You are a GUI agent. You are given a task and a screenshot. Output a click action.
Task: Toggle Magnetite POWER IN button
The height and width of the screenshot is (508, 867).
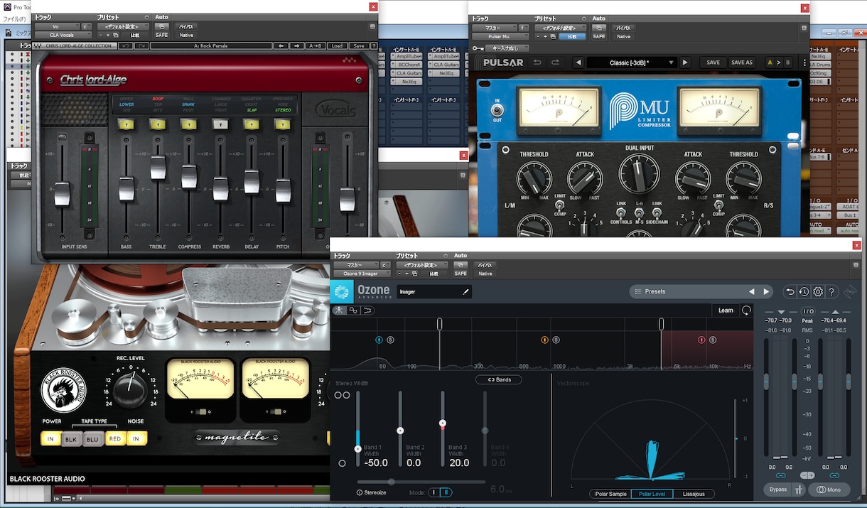click(50, 439)
